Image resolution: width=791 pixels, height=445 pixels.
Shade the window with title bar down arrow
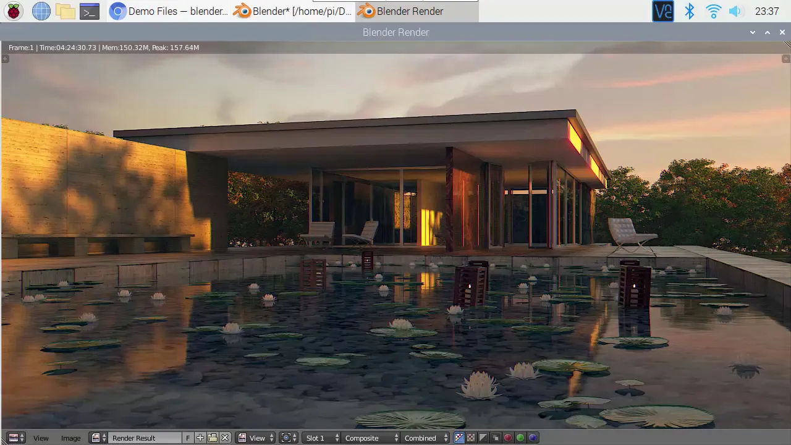pyautogui.click(x=753, y=32)
